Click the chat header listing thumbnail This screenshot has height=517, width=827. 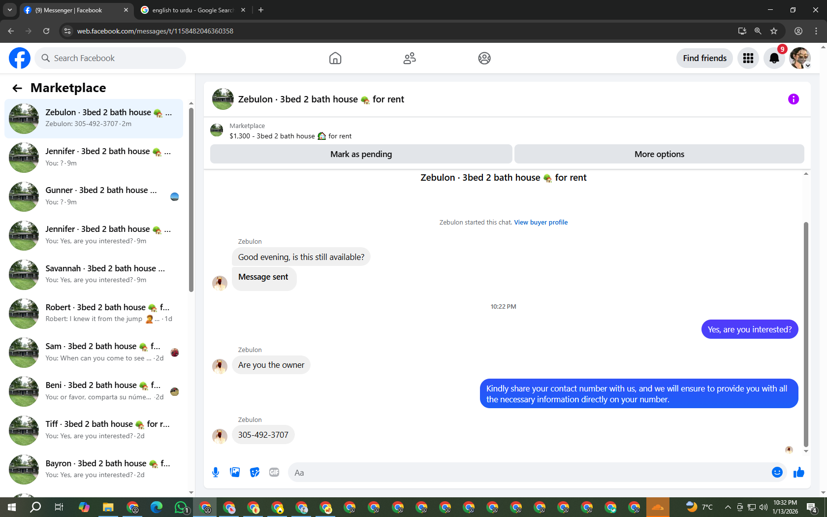[223, 99]
